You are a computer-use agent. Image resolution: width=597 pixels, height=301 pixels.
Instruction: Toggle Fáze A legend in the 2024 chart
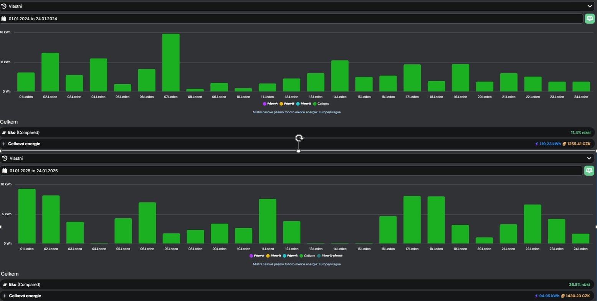pos(270,104)
